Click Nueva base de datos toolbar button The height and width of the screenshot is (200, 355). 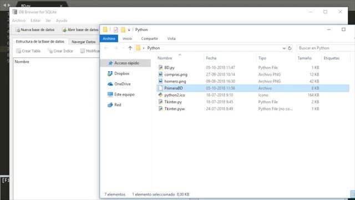point(35,29)
